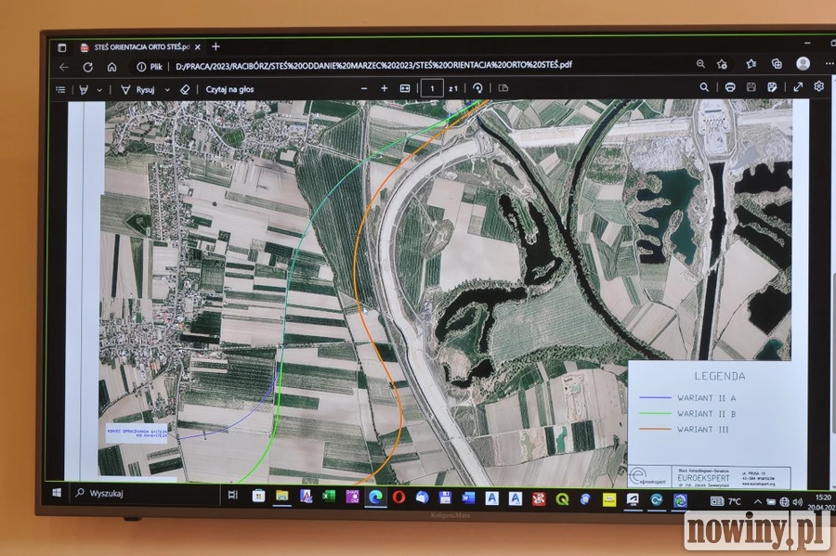Viewport: 836px width, 556px height.
Task: Zoom in the PDF document
Action: [x=384, y=88]
